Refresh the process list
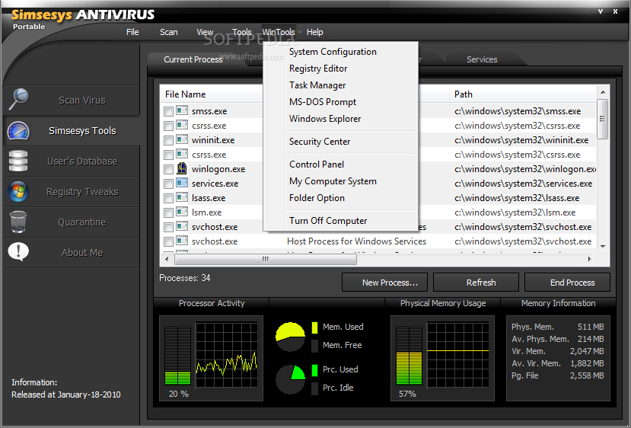Viewport: 631px width, 428px height. pos(476,283)
